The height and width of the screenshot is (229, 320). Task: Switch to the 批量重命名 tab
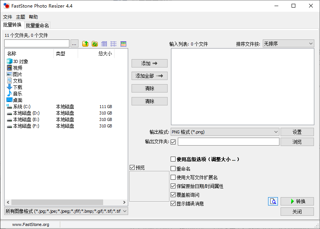37,25
